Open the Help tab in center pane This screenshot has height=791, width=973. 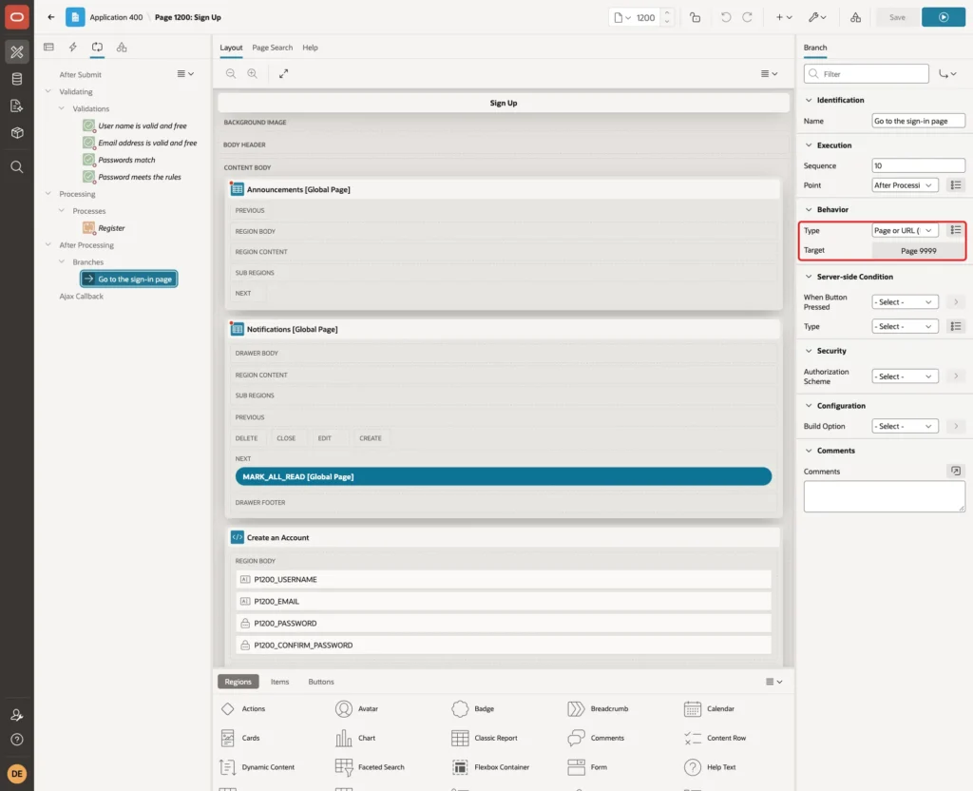click(311, 48)
